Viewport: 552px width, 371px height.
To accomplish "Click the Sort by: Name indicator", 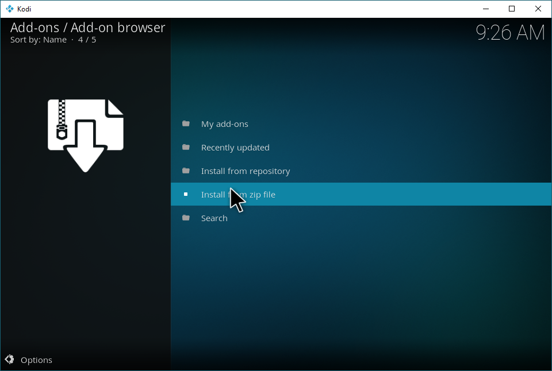I will click(38, 40).
